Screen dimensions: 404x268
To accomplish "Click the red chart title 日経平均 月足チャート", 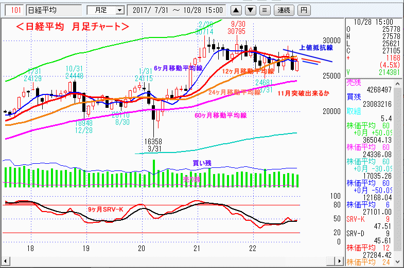I will tap(72, 26).
